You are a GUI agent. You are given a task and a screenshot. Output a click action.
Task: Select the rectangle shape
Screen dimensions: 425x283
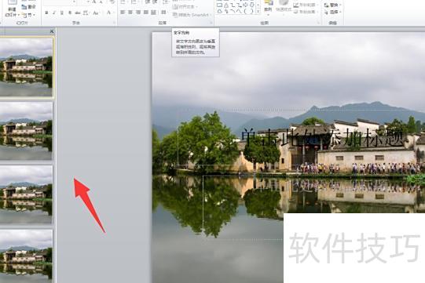[219, 5]
